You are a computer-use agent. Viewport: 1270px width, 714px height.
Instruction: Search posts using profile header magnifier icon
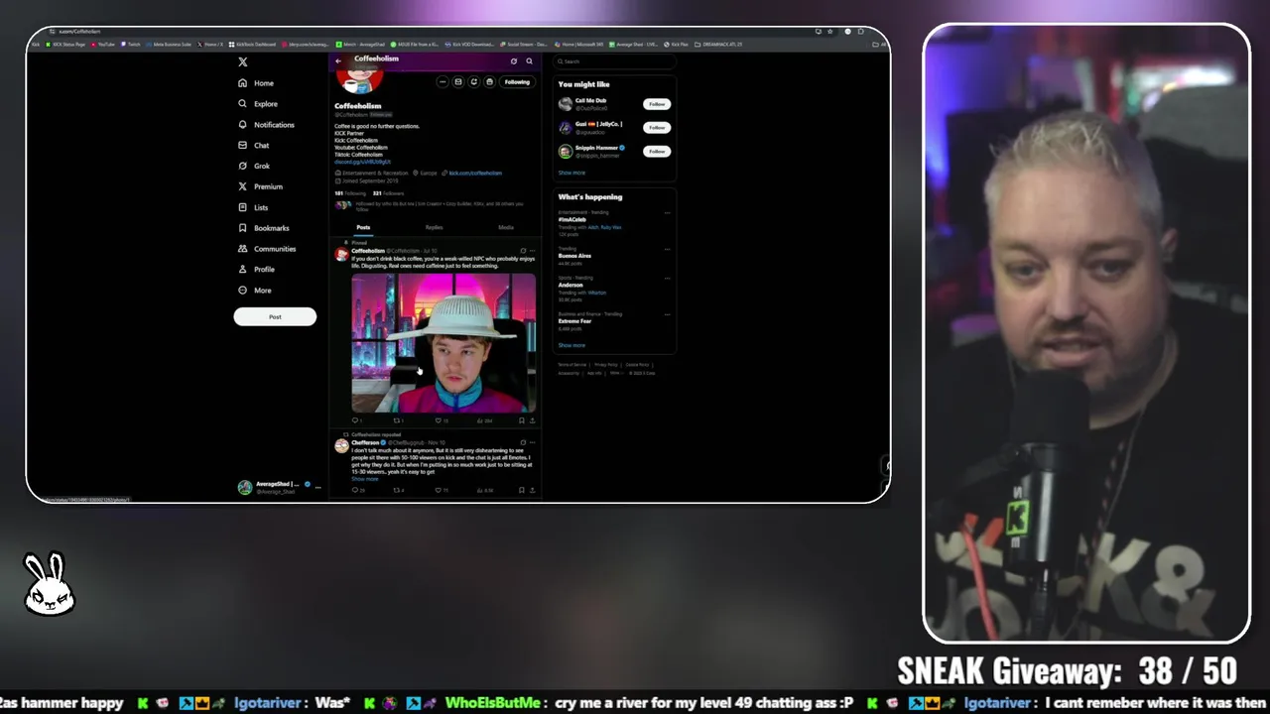529,61
